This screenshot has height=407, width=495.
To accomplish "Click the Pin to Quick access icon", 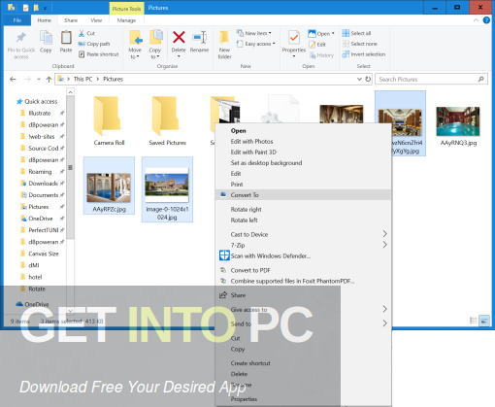I will (21, 38).
